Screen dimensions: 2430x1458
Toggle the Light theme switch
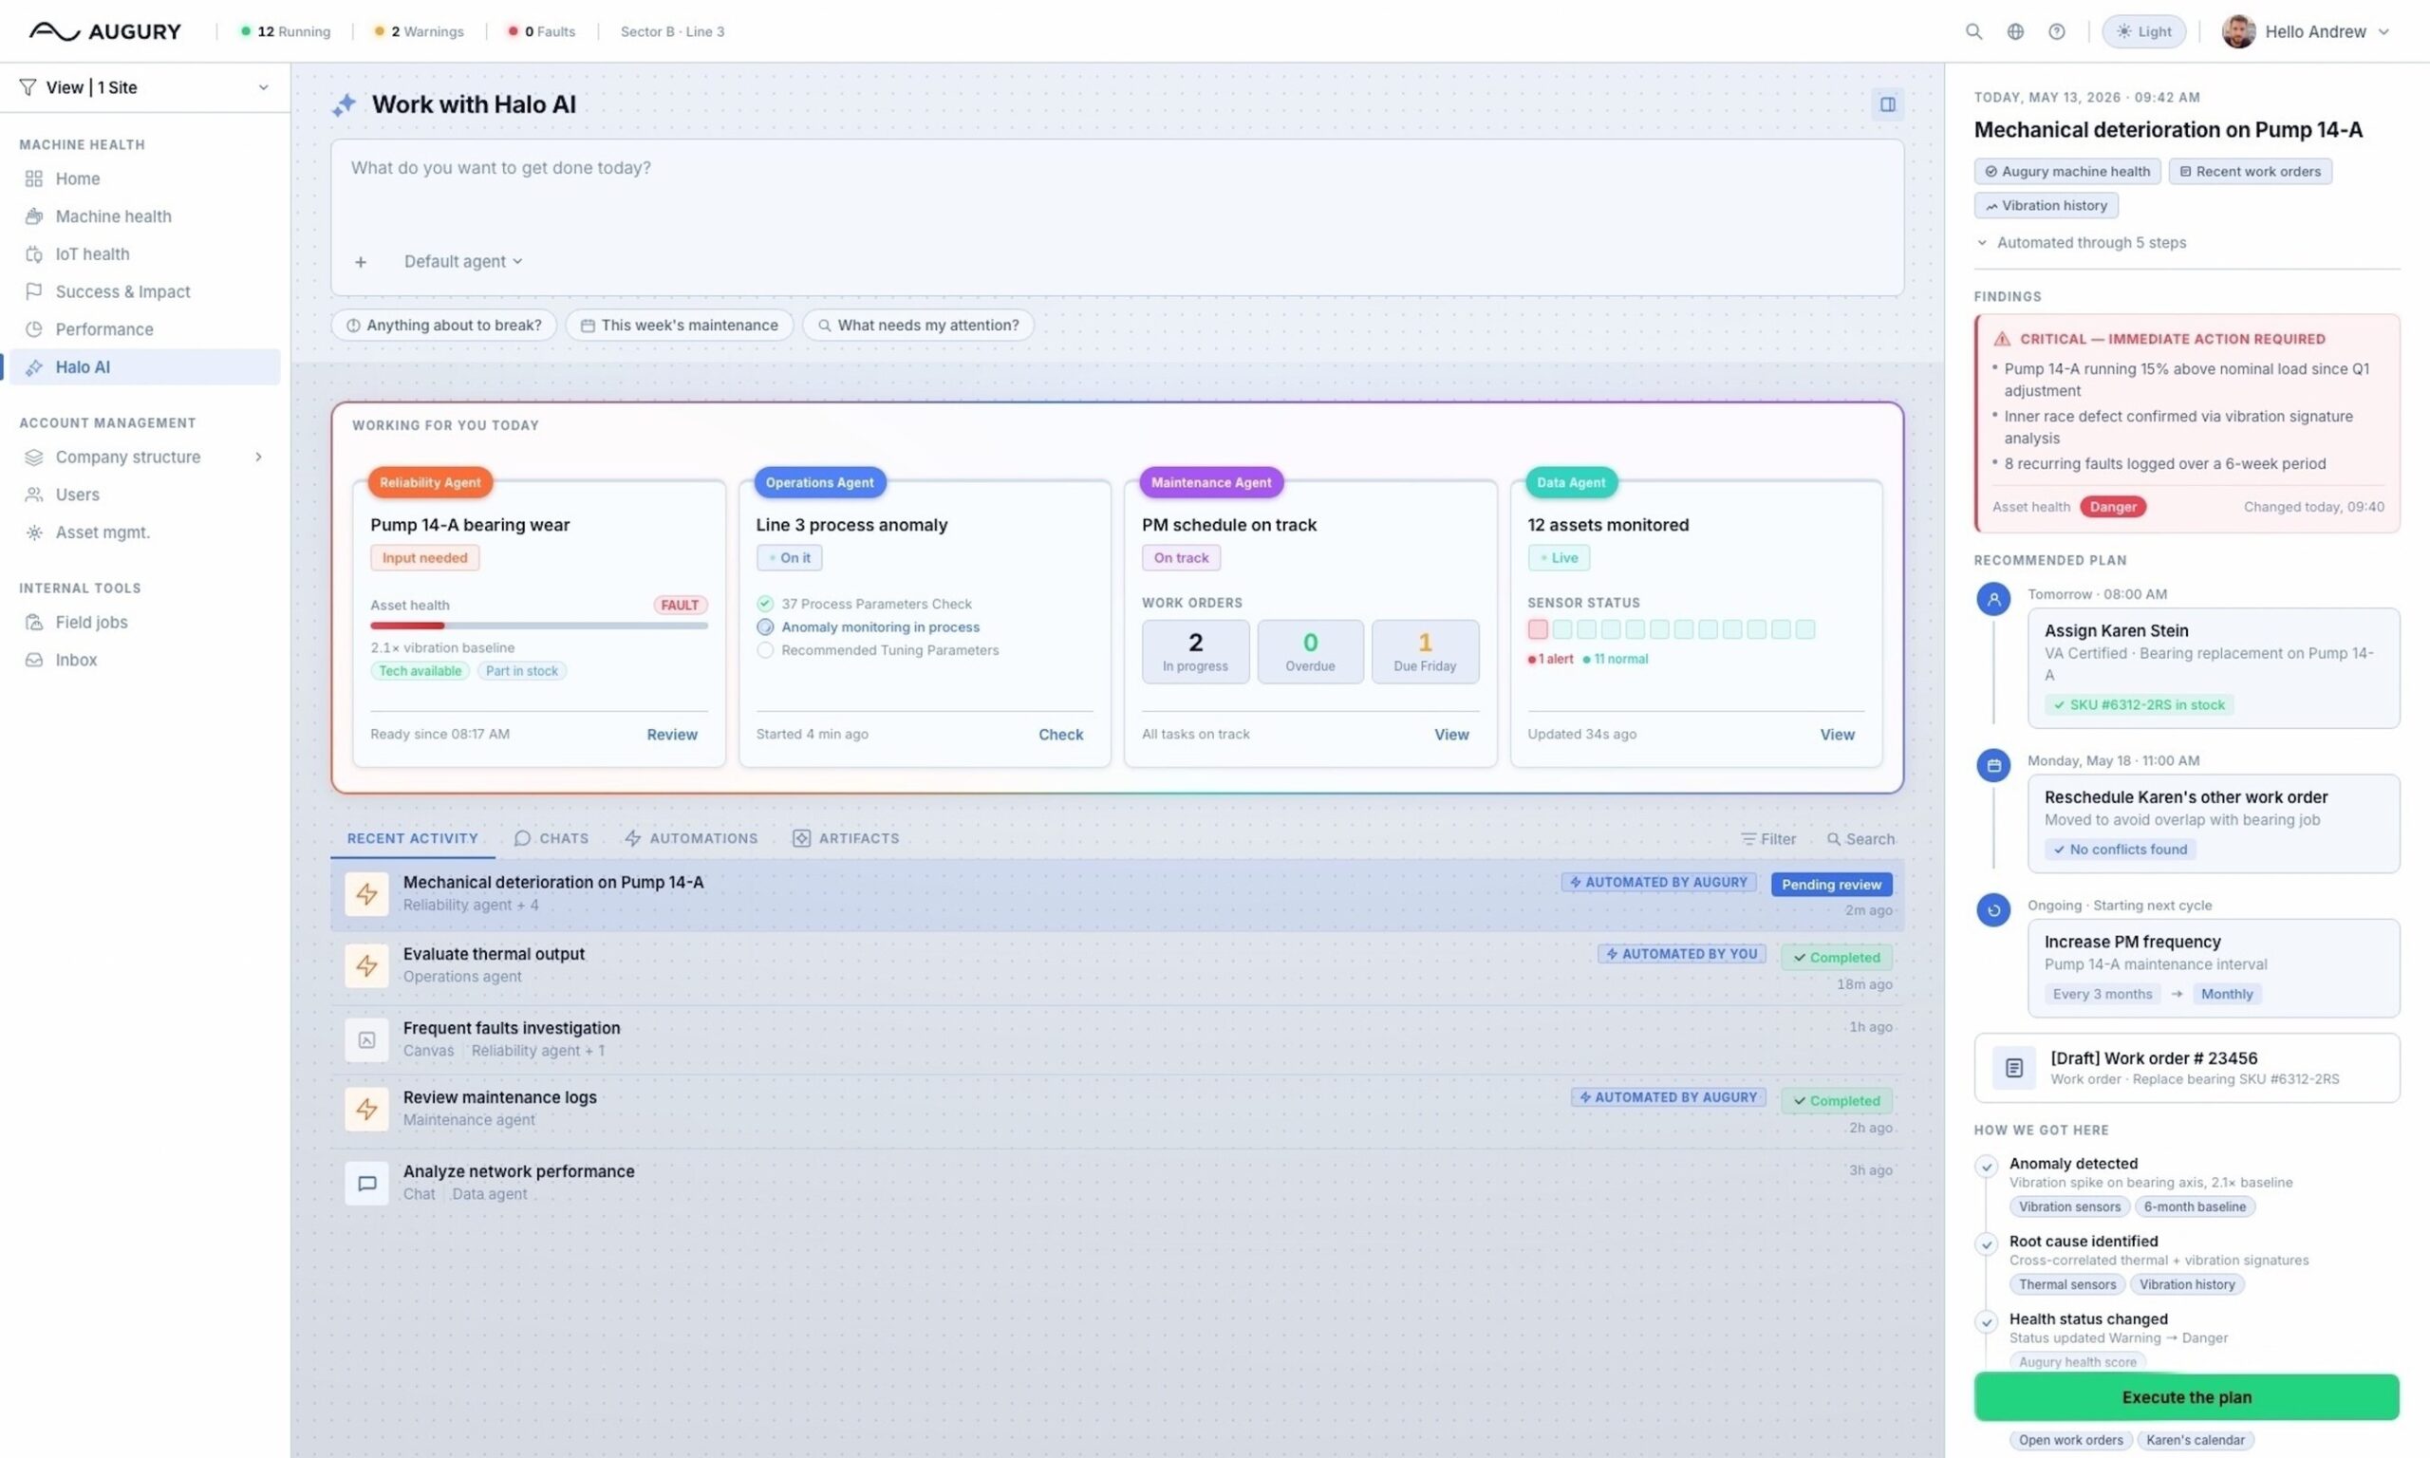[2143, 31]
